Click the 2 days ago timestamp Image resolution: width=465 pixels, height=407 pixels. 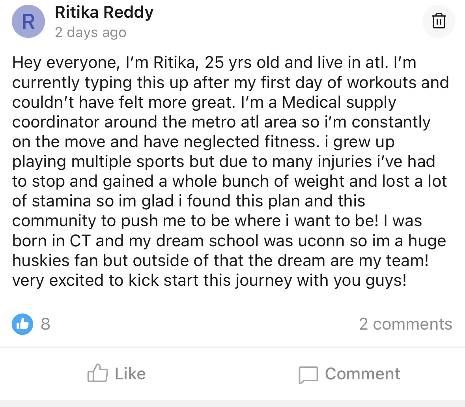90,32
